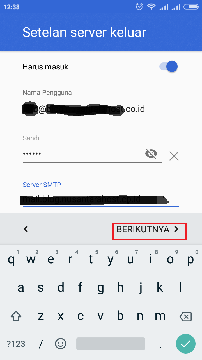The image size is (202, 360).
Task: Focus the Nama Pengguna field
Action: (x=101, y=109)
